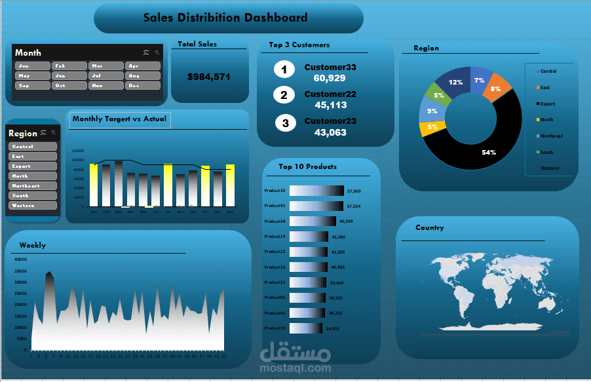Select the Product32 bar
This screenshot has width=591, height=382.
tap(309, 267)
